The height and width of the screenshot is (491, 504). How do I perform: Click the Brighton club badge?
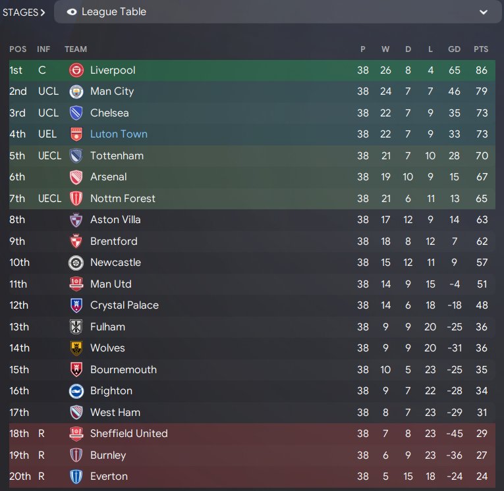click(76, 391)
